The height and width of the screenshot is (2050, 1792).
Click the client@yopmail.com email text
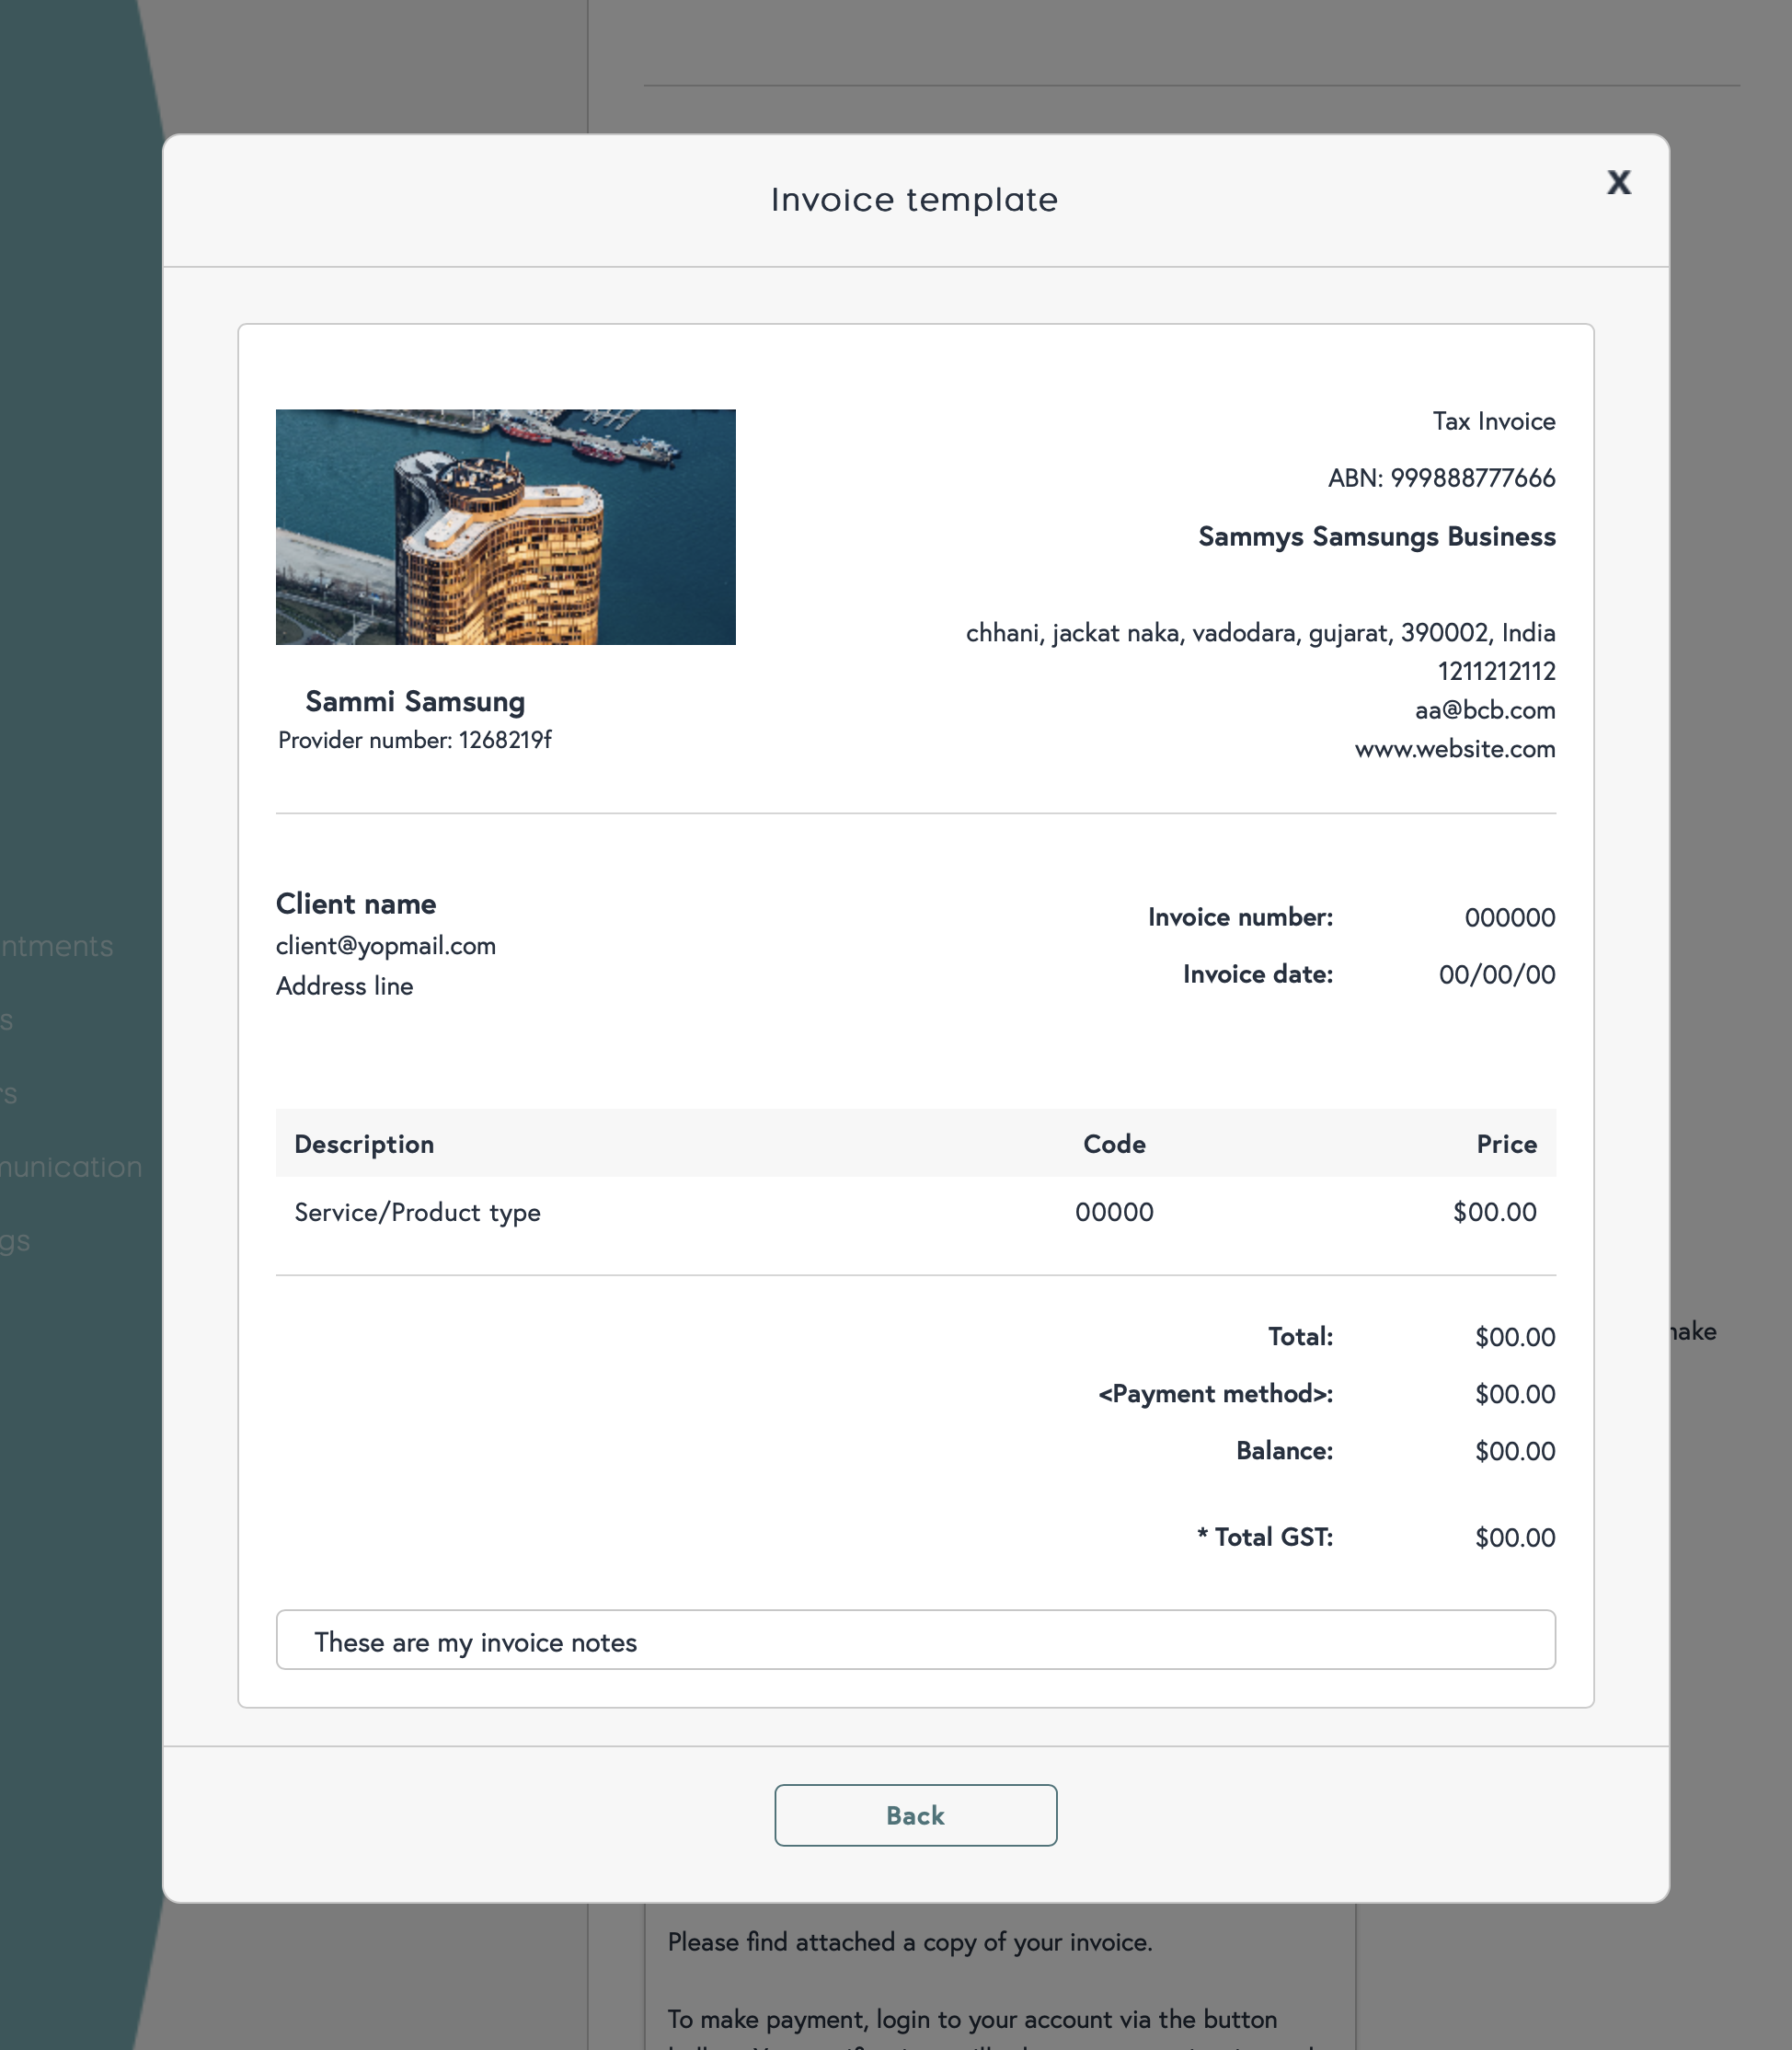point(386,946)
